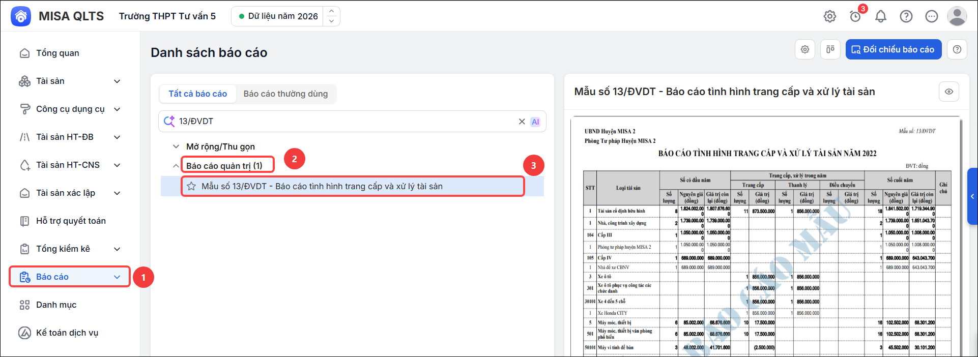Select Mẫu số 13/ĐVDT report row
The height and width of the screenshot is (357, 978).
click(352, 186)
